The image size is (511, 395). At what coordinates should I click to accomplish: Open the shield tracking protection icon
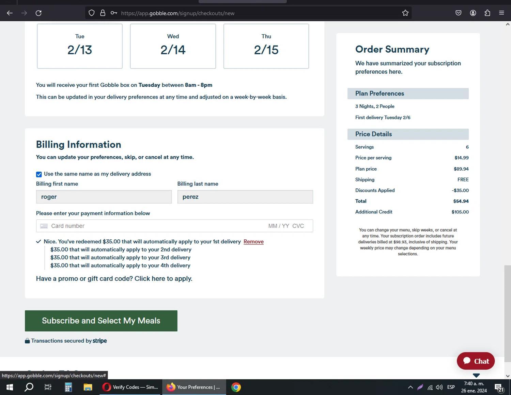point(91,13)
